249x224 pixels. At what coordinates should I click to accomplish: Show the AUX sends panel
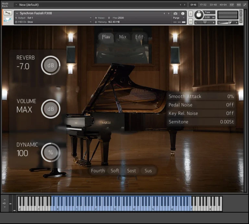coord(239,5)
